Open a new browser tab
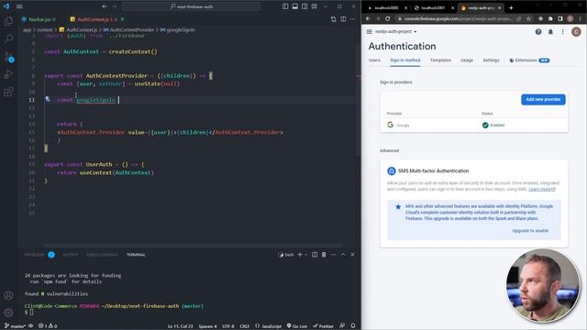 (x=511, y=8)
